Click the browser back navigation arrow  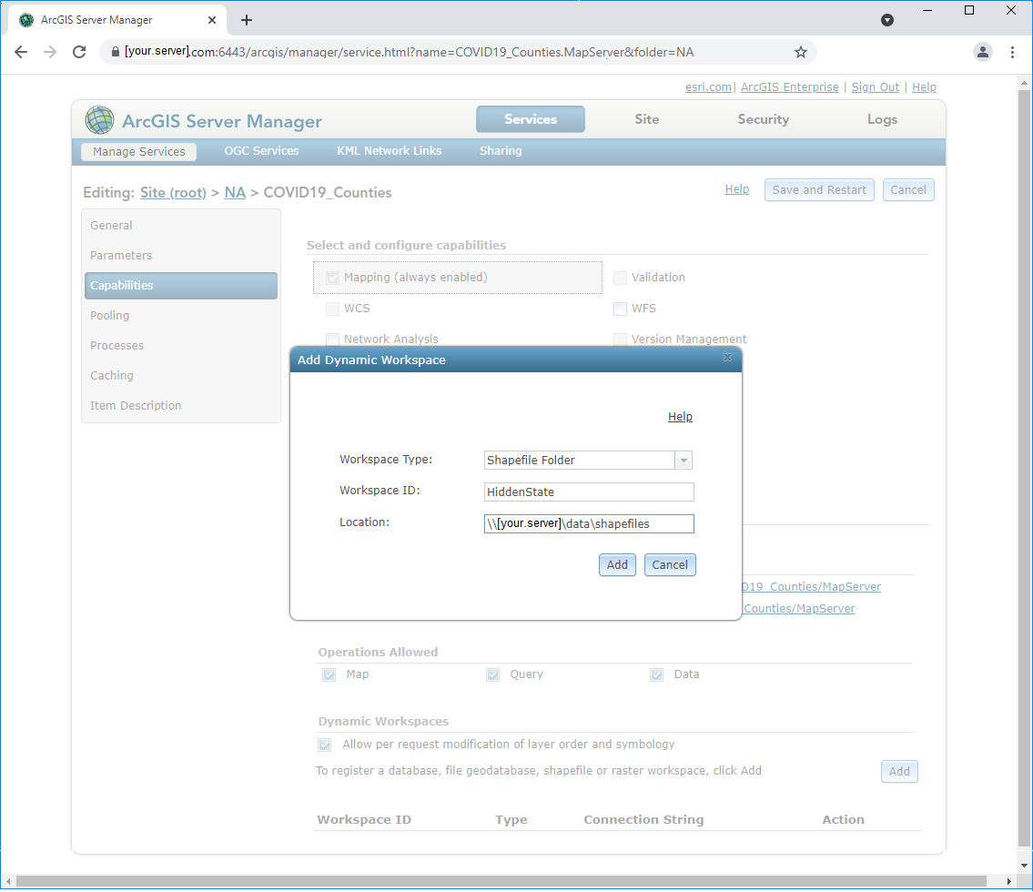coord(21,52)
